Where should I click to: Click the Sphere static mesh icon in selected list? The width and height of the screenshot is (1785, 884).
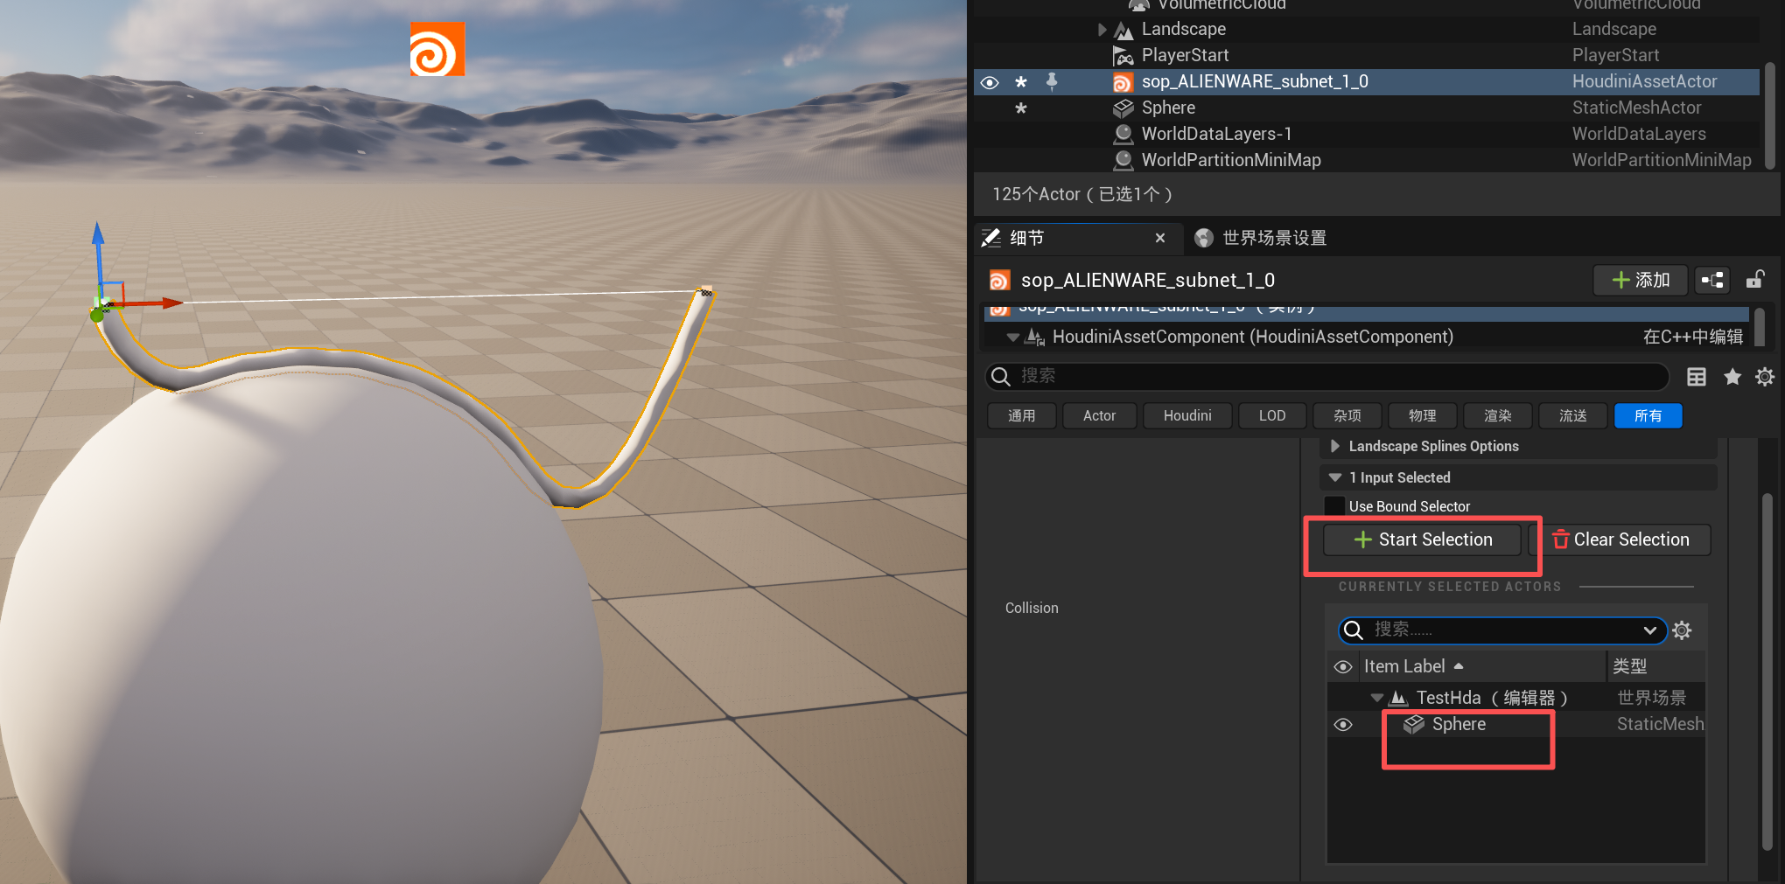point(1413,725)
